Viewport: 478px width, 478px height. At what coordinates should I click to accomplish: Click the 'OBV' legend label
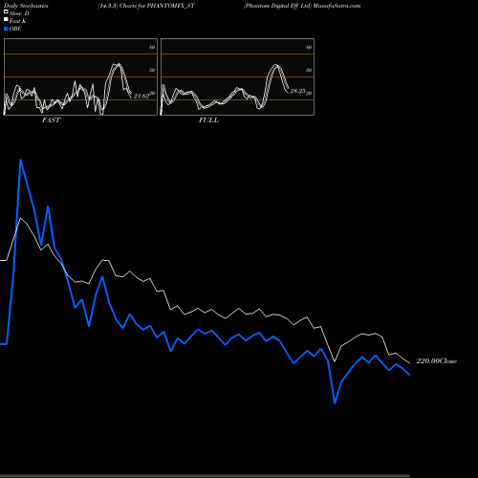[x=15, y=29]
